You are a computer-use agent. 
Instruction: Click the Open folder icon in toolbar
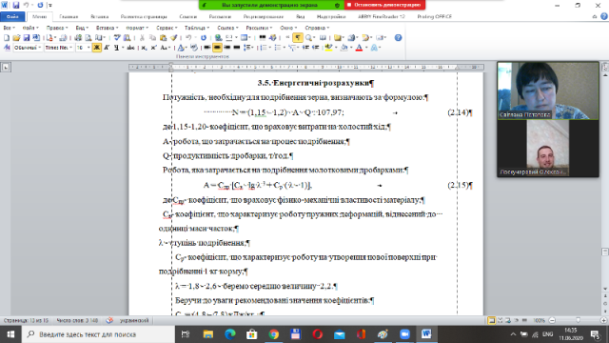pos(16,38)
